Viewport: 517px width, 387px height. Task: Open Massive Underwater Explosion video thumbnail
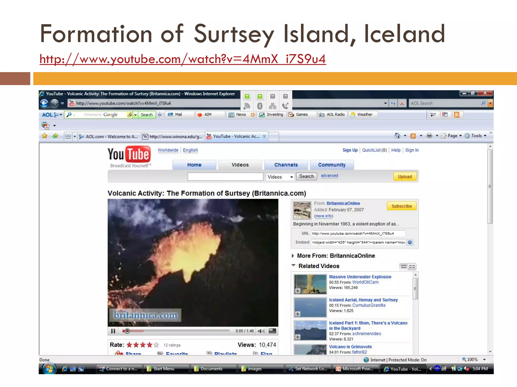tap(310, 284)
